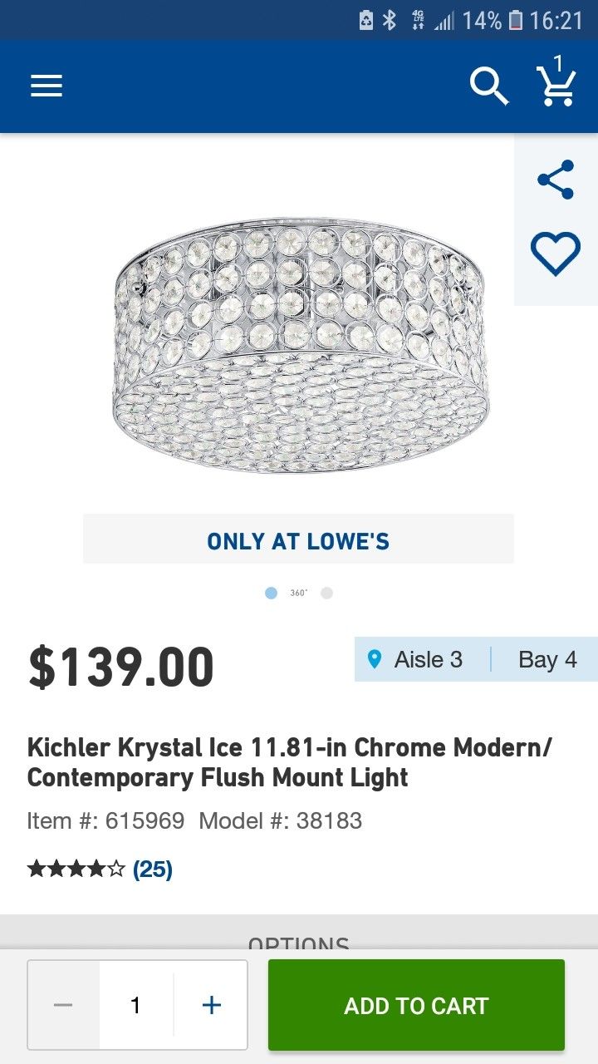The width and height of the screenshot is (598, 1064).
Task: Expand the OPTIONS section
Action: pyautogui.click(x=298, y=943)
